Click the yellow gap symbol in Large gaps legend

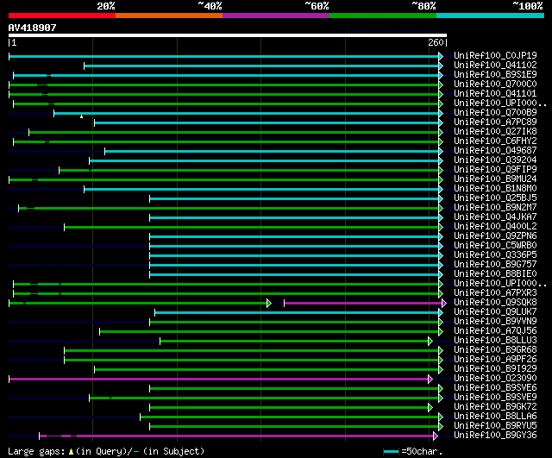click(x=71, y=452)
